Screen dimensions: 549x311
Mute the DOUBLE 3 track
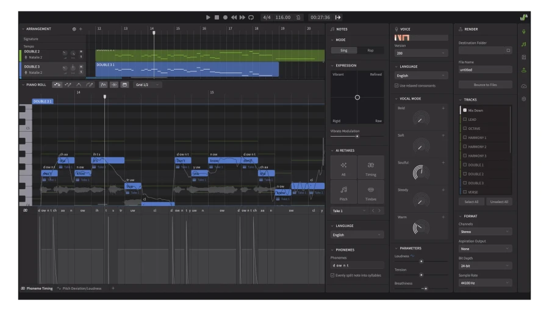coord(81,67)
